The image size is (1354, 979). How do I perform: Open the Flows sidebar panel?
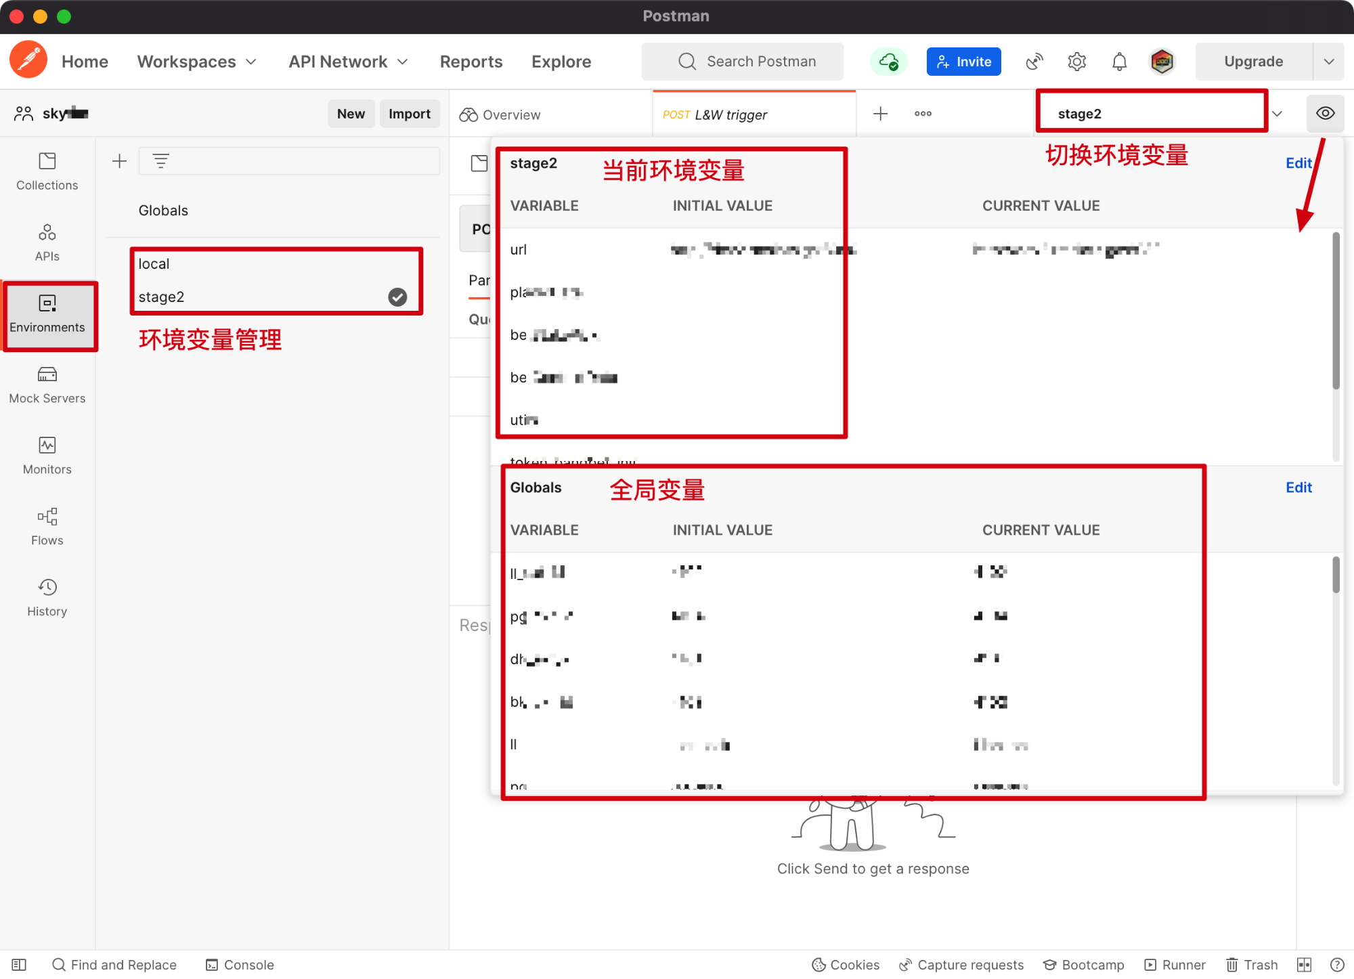(x=47, y=527)
